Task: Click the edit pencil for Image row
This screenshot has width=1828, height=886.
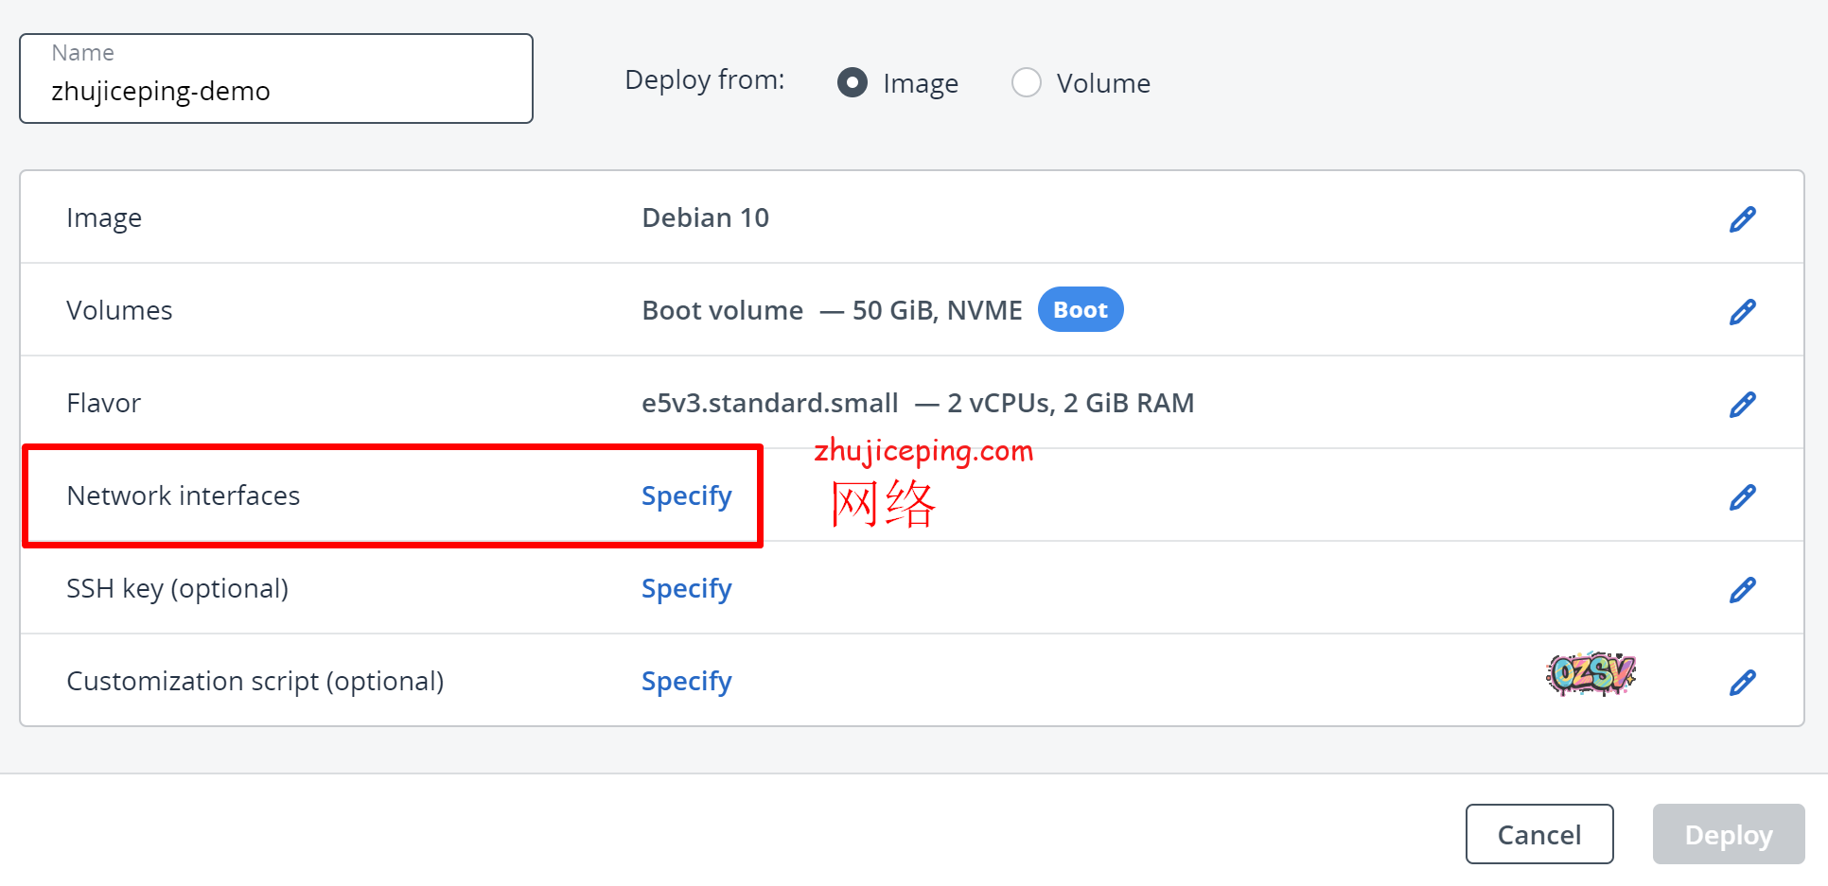Action: [x=1742, y=219]
